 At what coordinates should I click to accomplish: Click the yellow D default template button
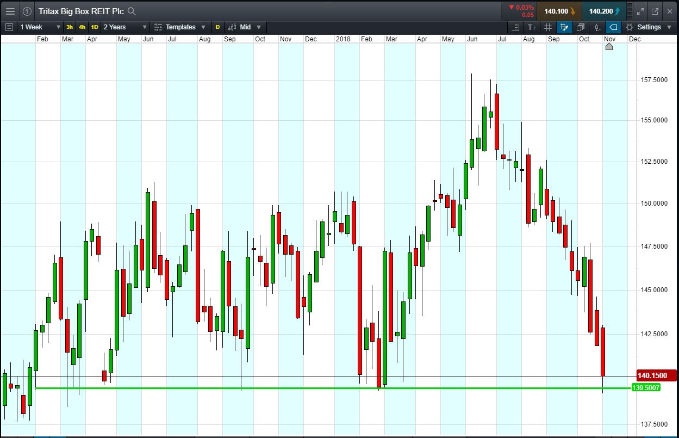coord(218,27)
